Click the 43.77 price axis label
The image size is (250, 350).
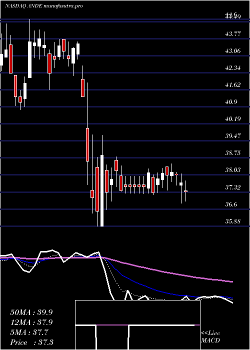[233, 34]
